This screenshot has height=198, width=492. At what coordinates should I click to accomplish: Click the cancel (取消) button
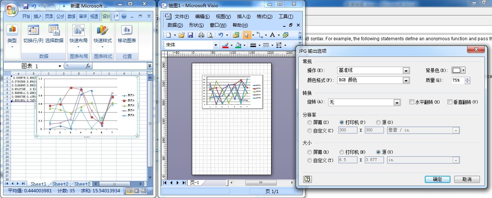tap(467, 179)
